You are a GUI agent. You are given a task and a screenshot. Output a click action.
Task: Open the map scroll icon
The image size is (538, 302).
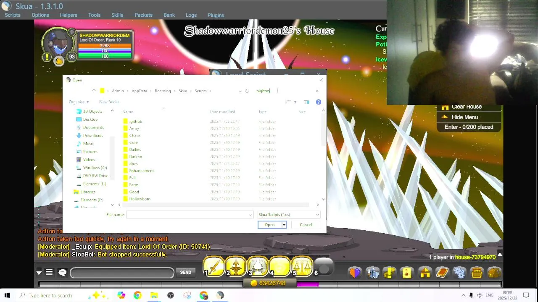(x=407, y=273)
